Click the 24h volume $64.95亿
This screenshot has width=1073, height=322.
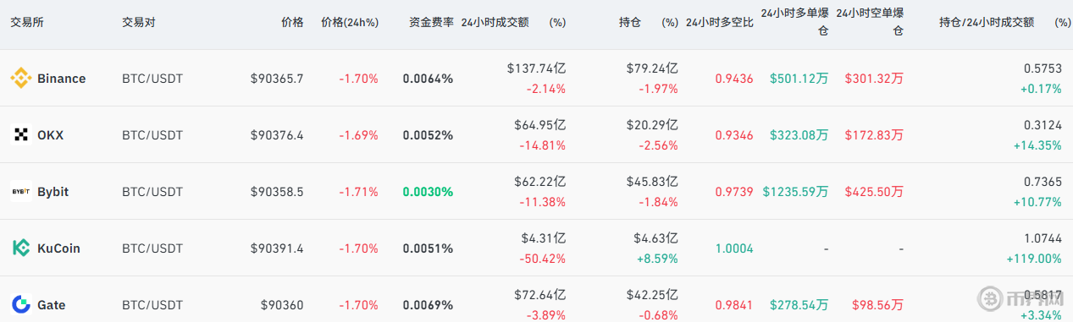point(539,125)
